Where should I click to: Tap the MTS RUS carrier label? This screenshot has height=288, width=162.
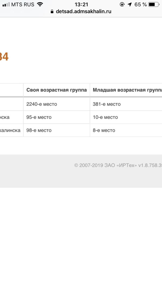23,4
